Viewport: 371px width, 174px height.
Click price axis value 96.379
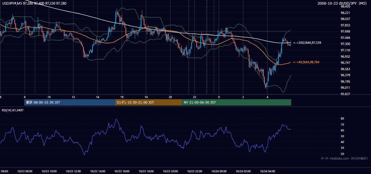[x=345, y=75]
